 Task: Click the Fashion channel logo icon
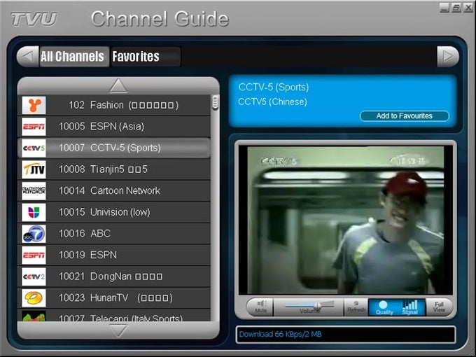(34, 105)
